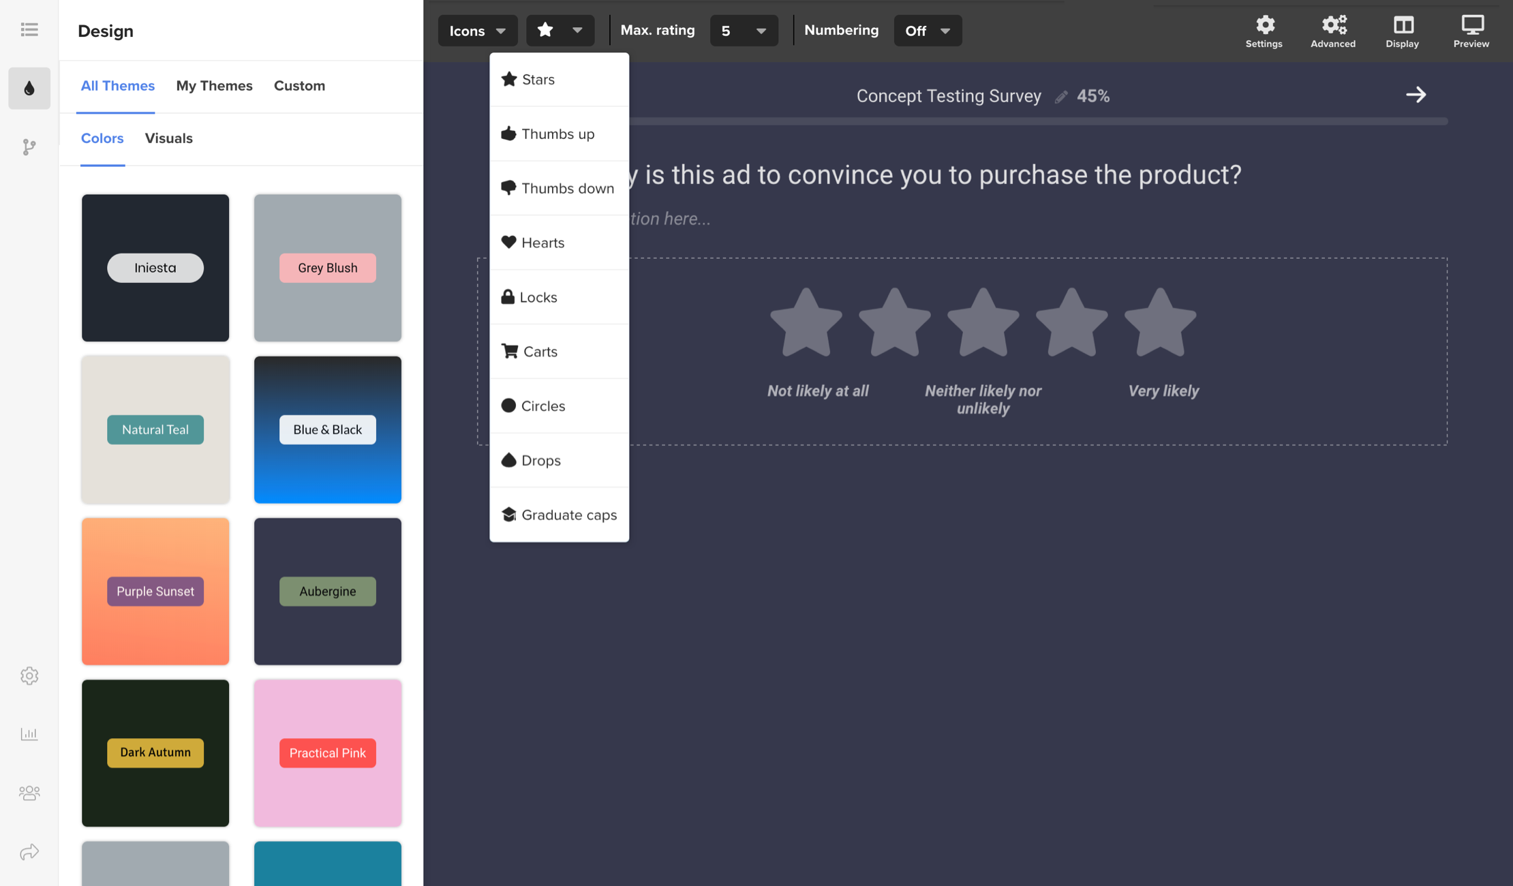
Task: Open the Max. rating dropdown
Action: pos(744,31)
